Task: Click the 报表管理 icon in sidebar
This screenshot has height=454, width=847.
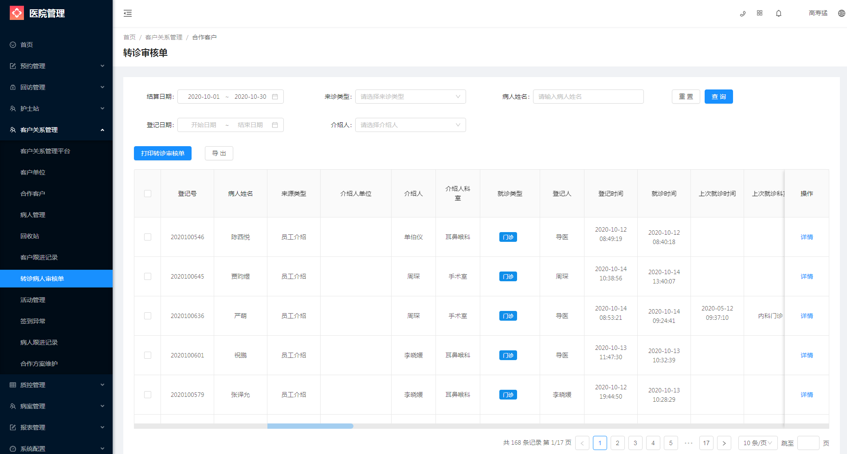Action: tap(13, 427)
